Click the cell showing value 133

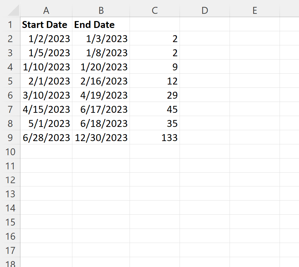pyautogui.click(x=155, y=137)
